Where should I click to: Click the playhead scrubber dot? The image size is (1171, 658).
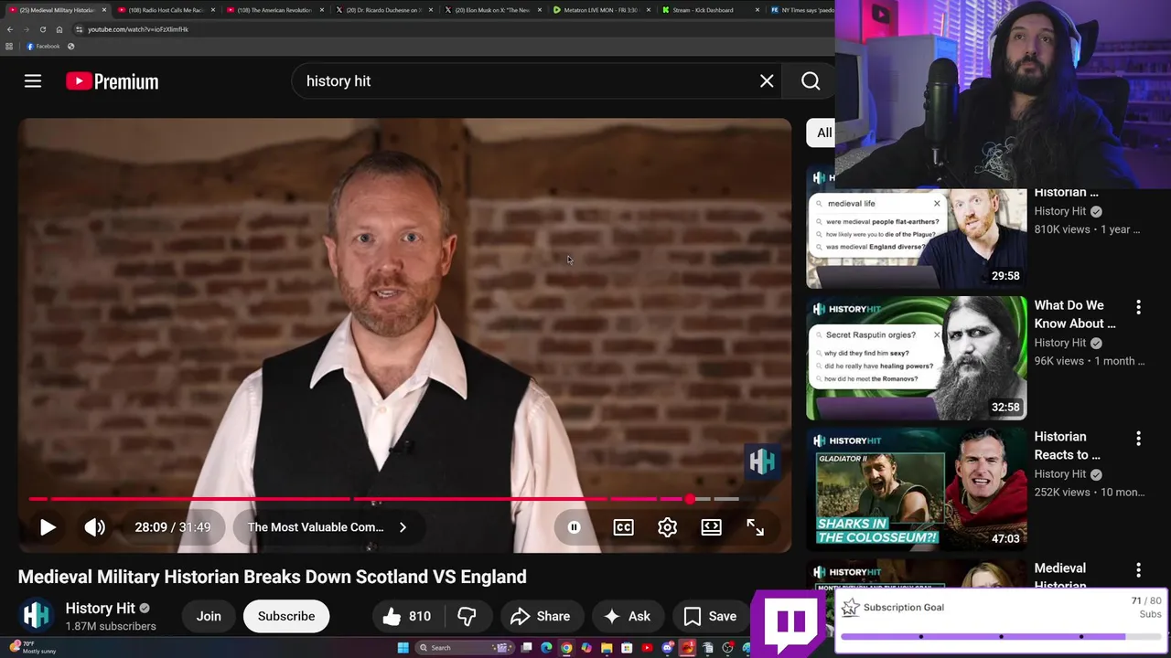(x=689, y=499)
